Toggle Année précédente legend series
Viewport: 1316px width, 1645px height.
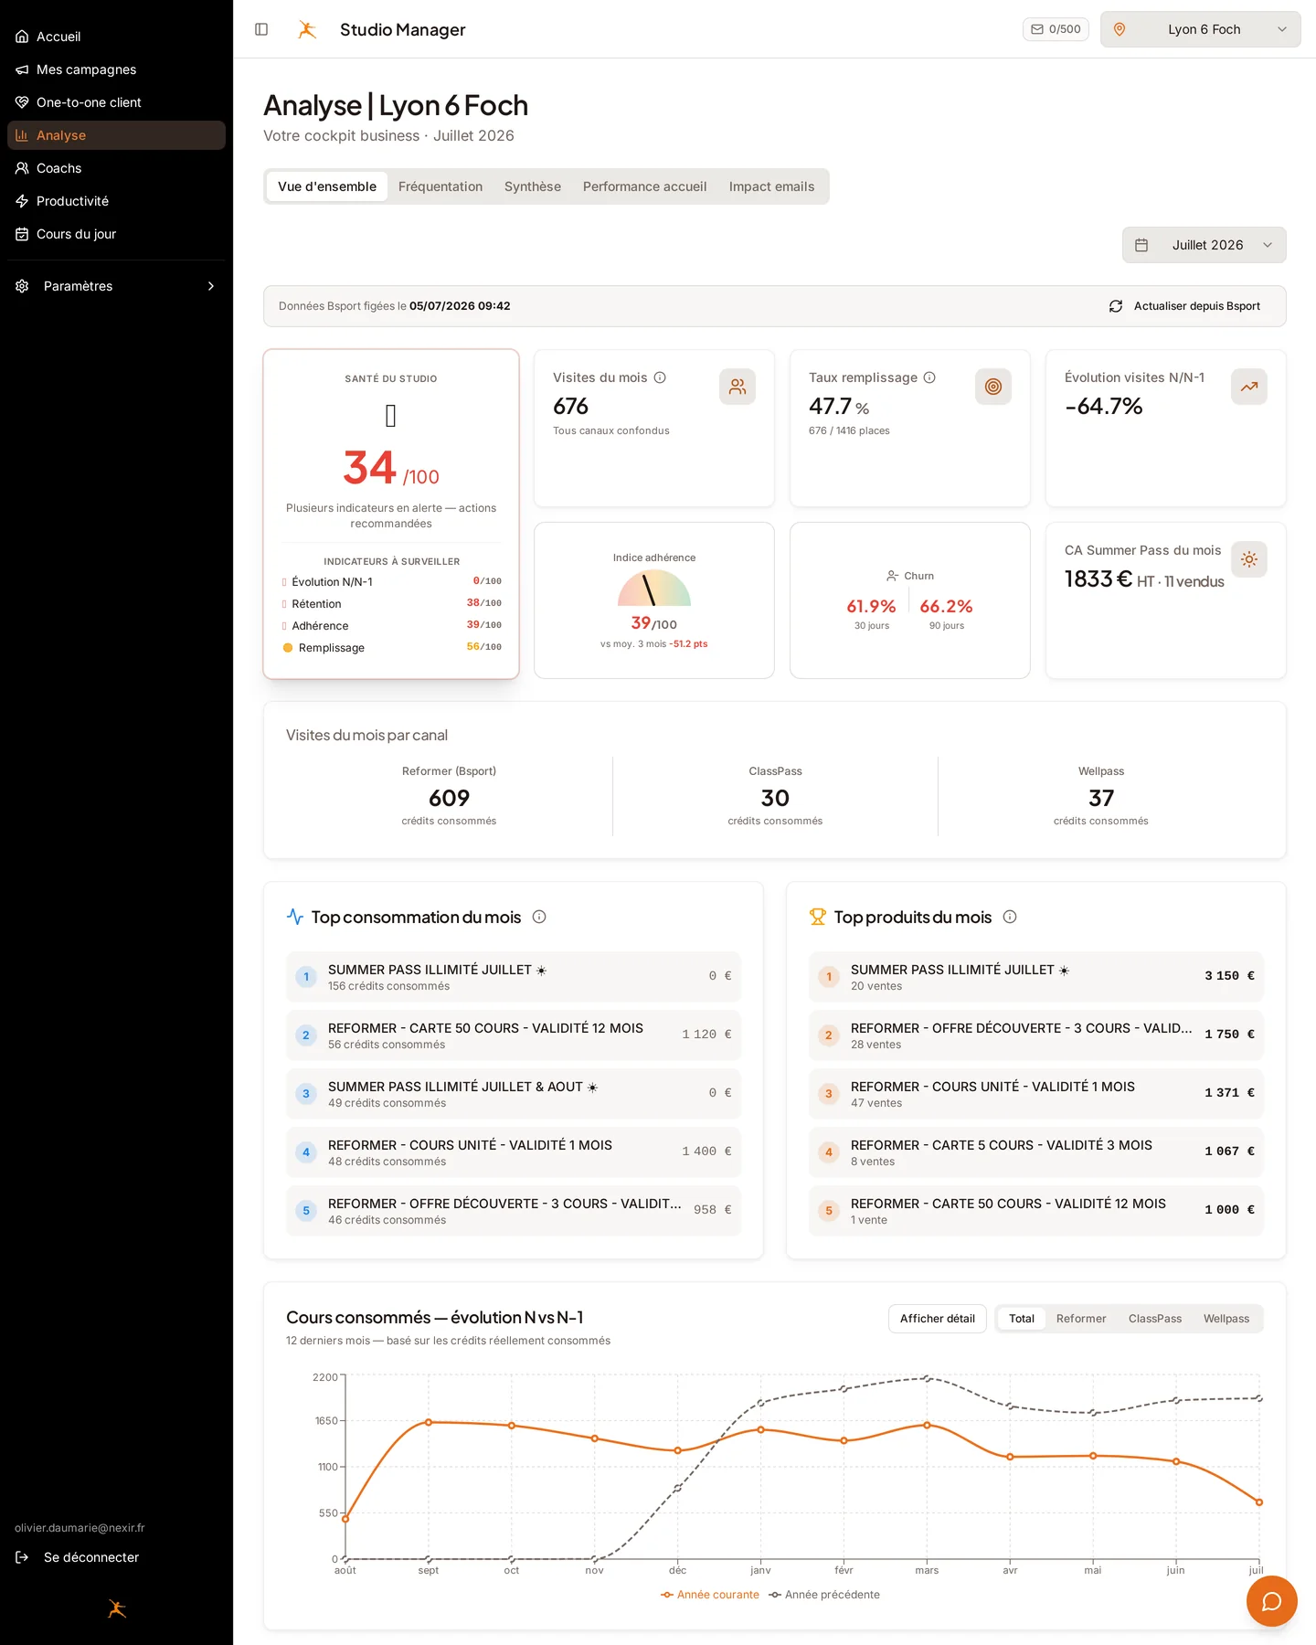click(824, 1595)
